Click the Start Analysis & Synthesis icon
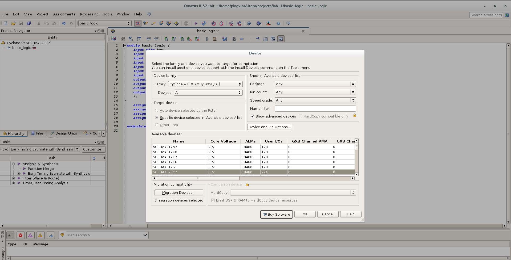This screenshot has height=260, width=511. 204,23
